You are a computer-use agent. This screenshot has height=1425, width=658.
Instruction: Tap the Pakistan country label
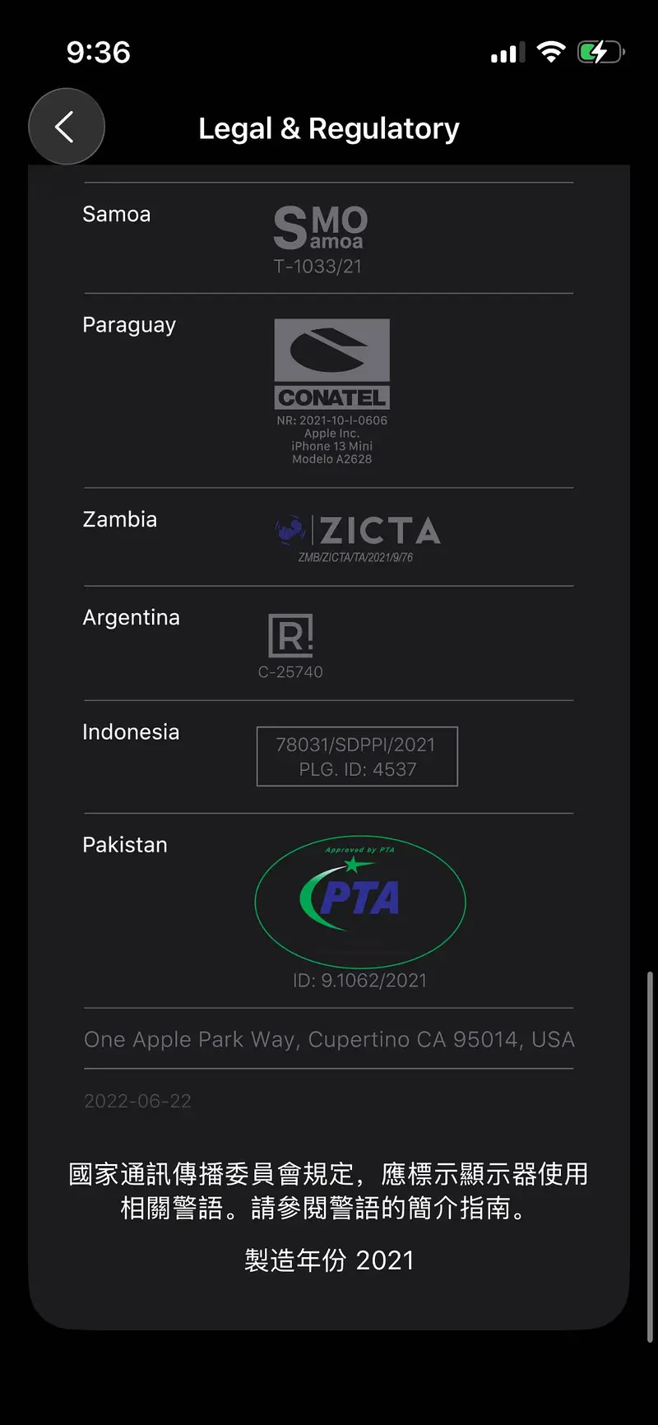125,845
